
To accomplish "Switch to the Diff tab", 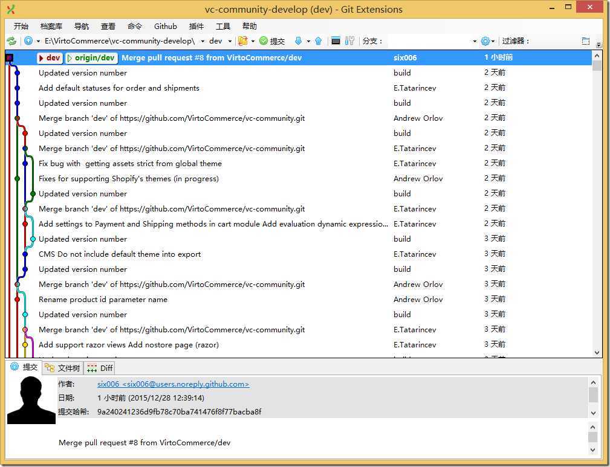I will [x=100, y=368].
